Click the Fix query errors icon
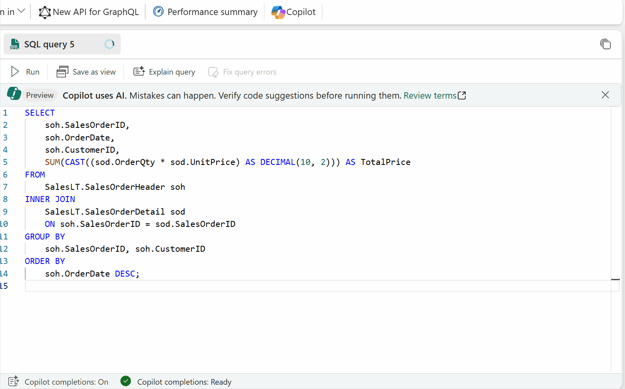This screenshot has height=389, width=625. (x=213, y=72)
